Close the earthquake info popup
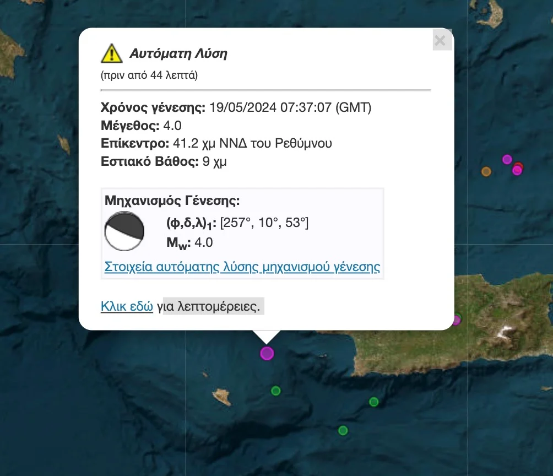The width and height of the screenshot is (553, 476). coord(440,40)
